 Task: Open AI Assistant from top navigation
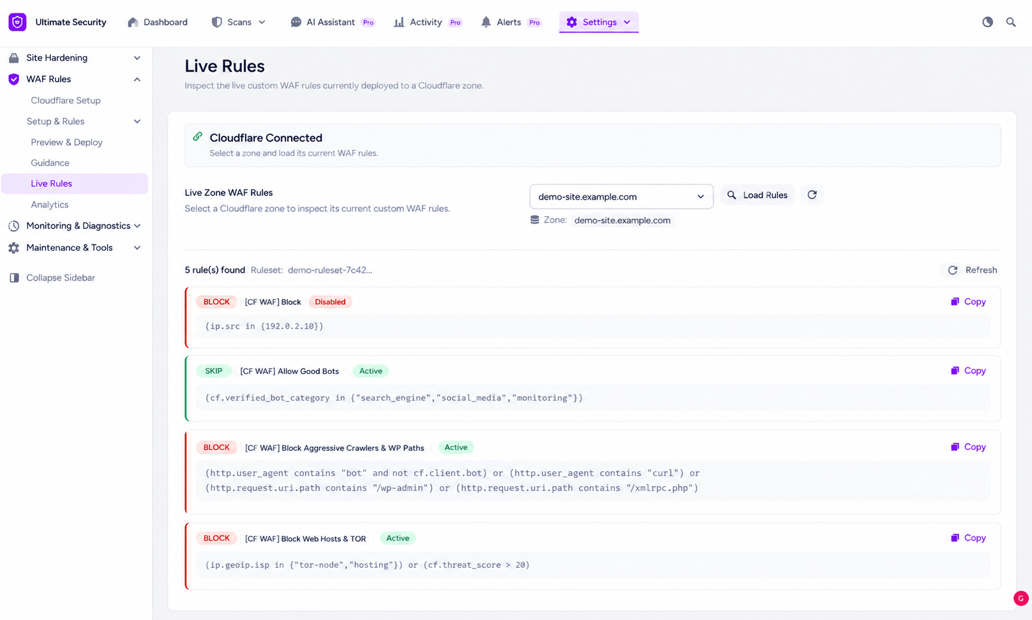point(333,22)
